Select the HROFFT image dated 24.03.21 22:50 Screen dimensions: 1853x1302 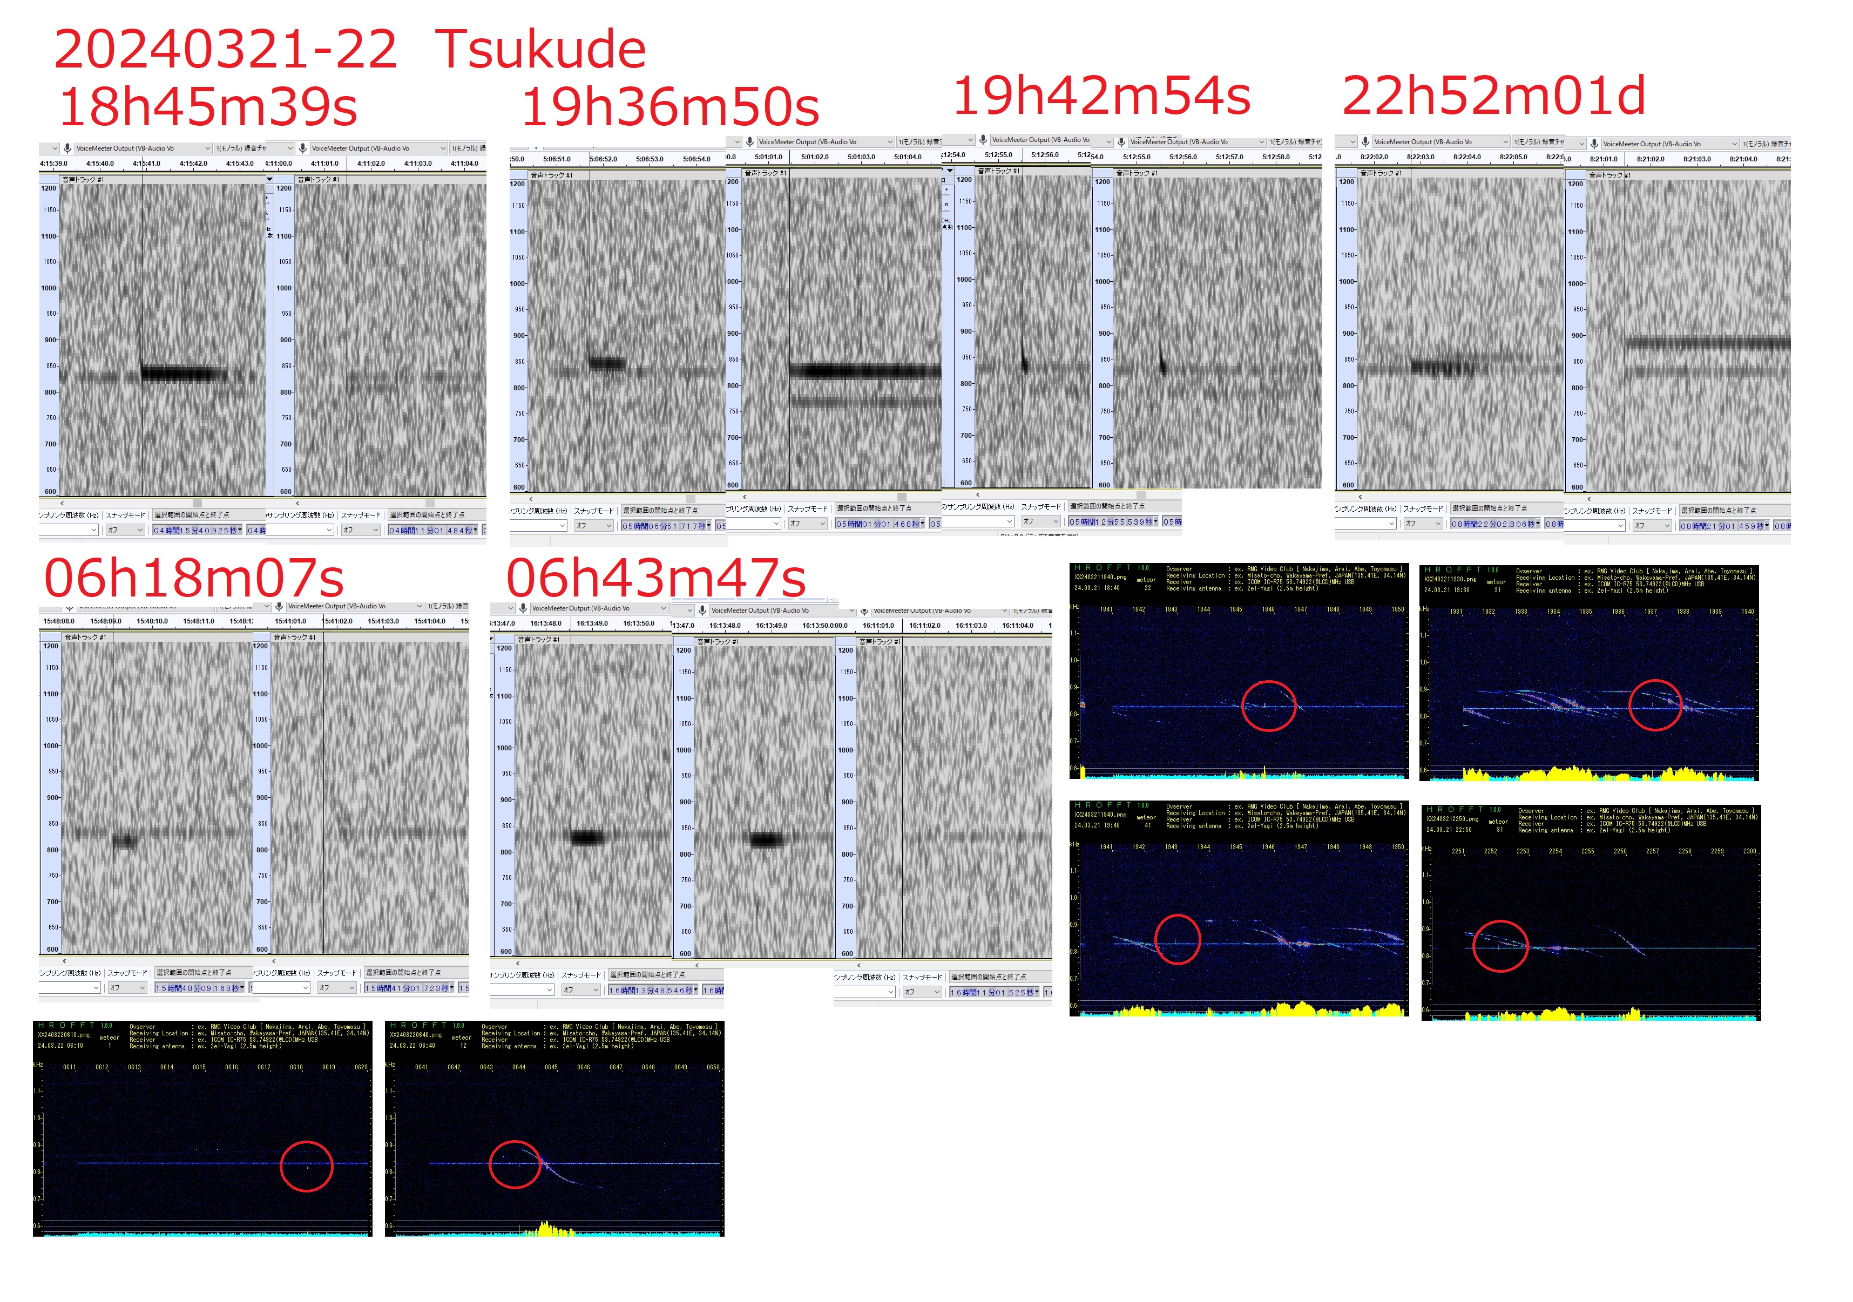coord(1590,912)
